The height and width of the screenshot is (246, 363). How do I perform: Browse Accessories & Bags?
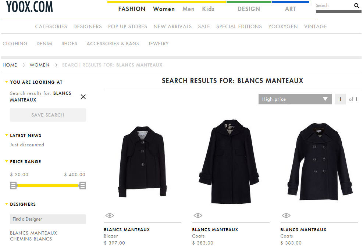pyautogui.click(x=113, y=43)
